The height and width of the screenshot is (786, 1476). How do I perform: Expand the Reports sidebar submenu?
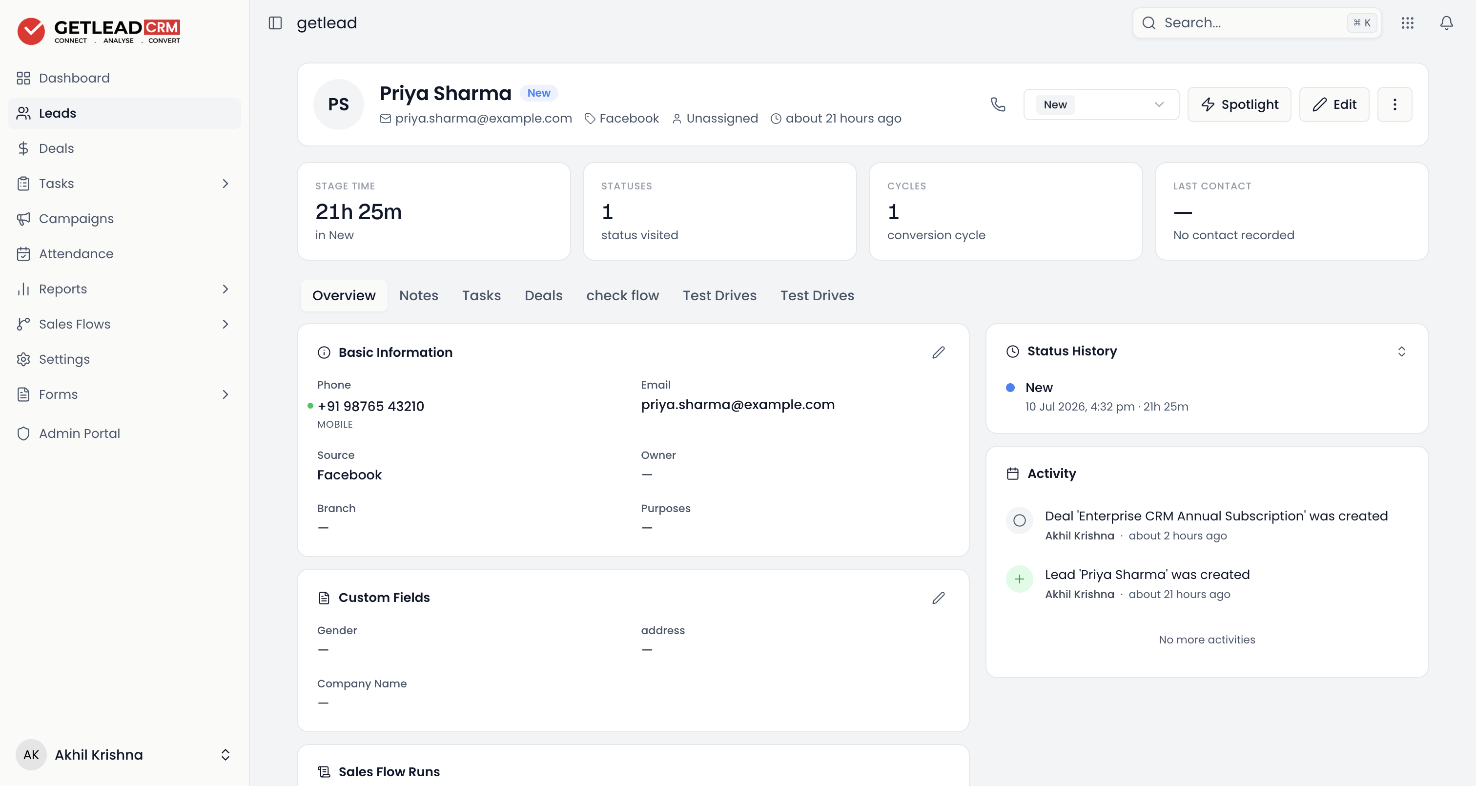225,289
